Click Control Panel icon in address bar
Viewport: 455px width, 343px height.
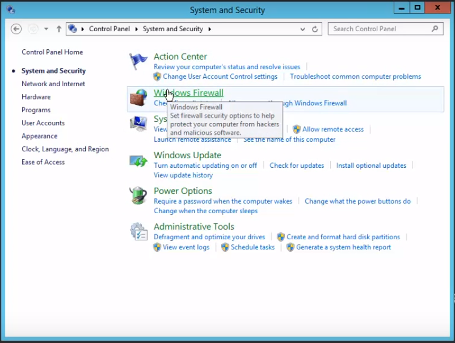point(73,28)
